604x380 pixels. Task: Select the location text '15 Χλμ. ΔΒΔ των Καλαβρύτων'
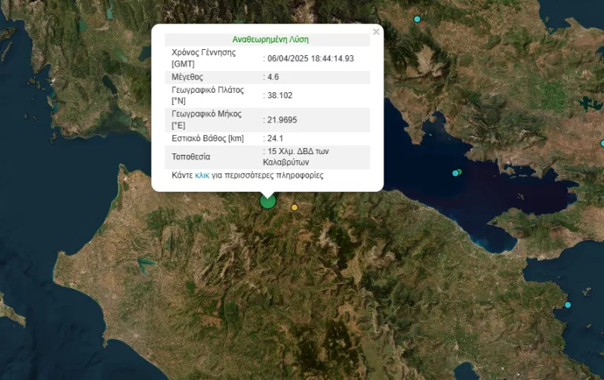tap(296, 156)
